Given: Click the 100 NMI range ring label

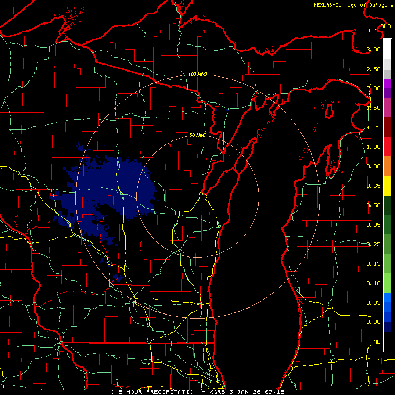Looking at the screenshot, I should [197, 74].
